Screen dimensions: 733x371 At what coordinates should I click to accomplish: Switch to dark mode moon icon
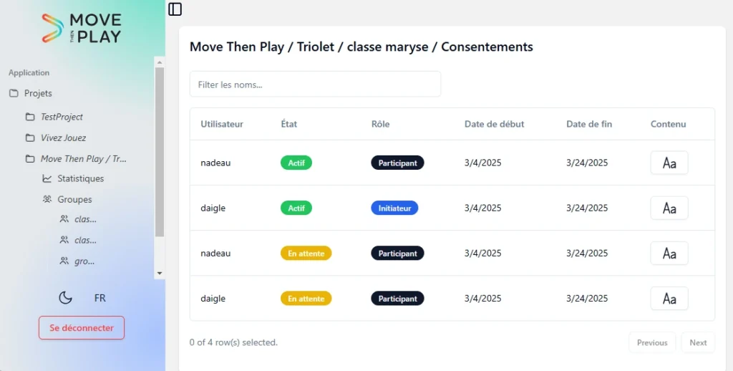point(65,297)
